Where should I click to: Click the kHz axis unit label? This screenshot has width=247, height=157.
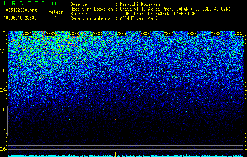click(x=4, y=32)
